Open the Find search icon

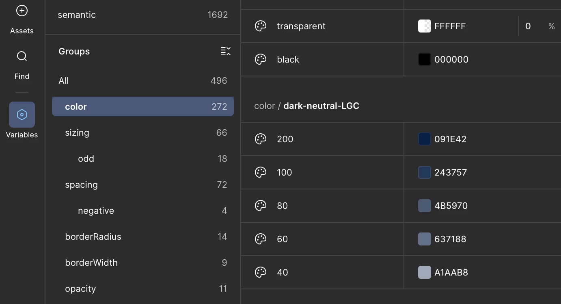click(x=22, y=56)
